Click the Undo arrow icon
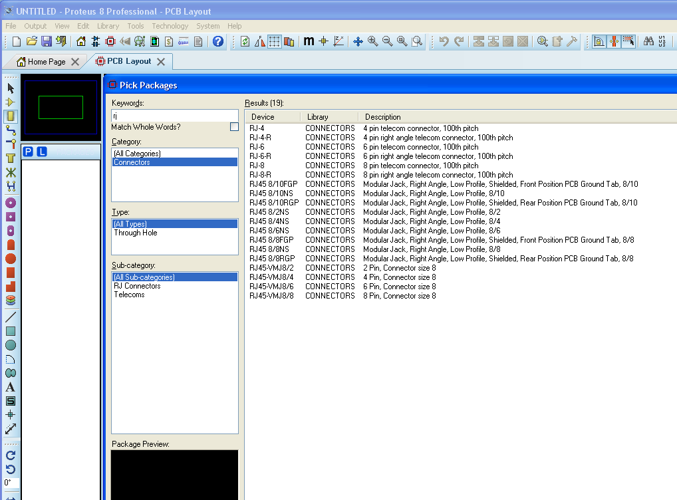The image size is (677, 500). point(444,41)
